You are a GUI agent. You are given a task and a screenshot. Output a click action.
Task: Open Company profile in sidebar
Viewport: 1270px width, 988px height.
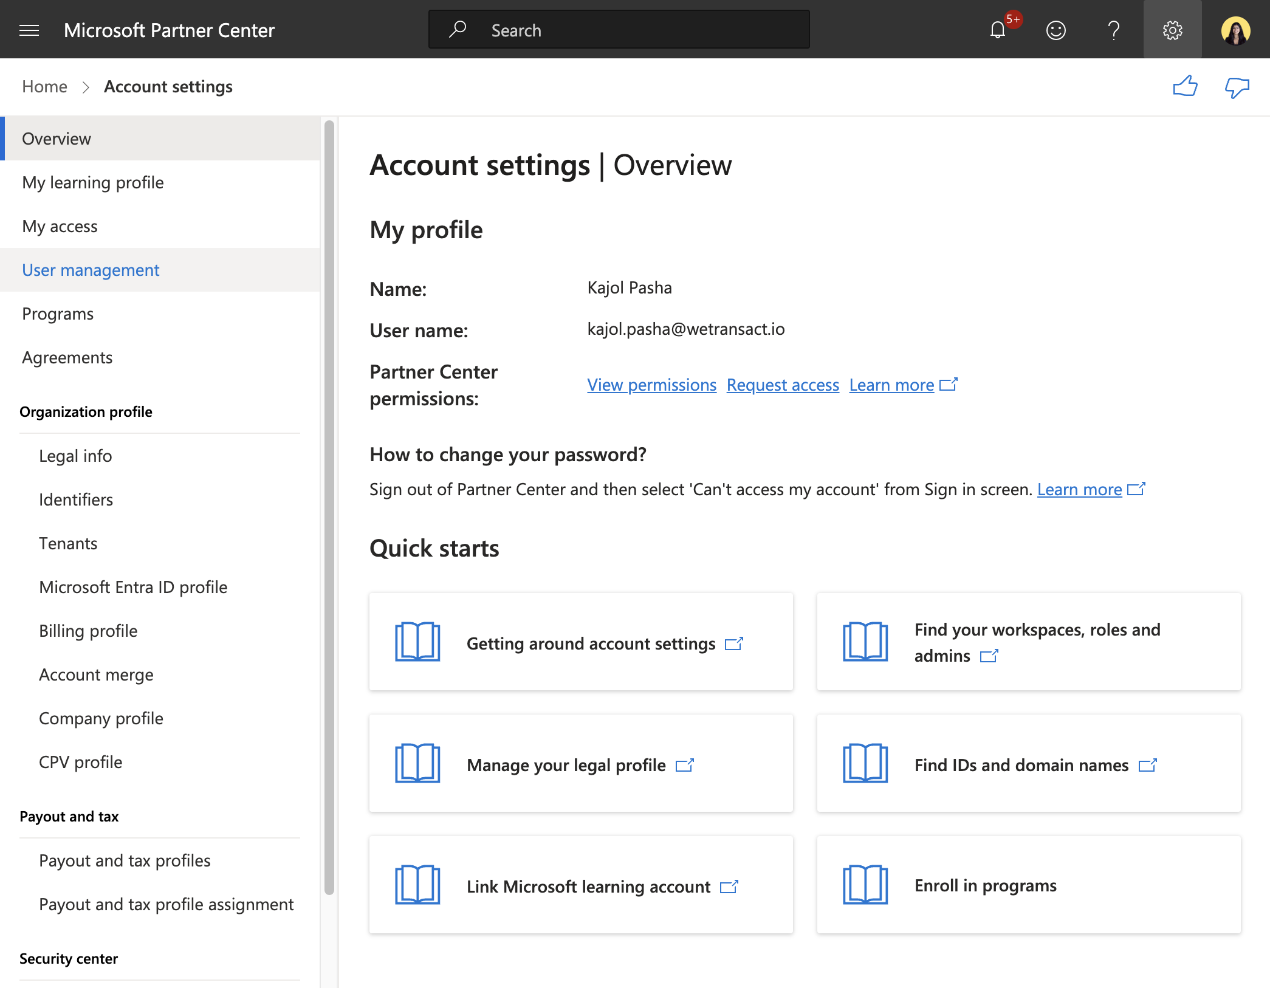pyautogui.click(x=160, y=718)
